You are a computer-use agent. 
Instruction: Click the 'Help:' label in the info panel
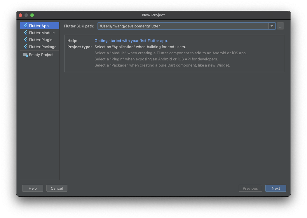72,41
